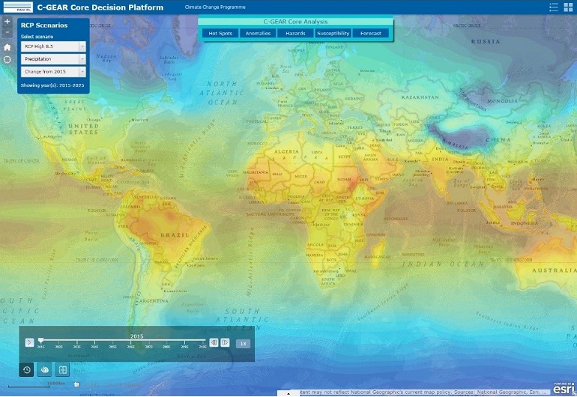This screenshot has width=577, height=397.
Task: Click the time slider handle at 2015
Action: pyautogui.click(x=40, y=342)
